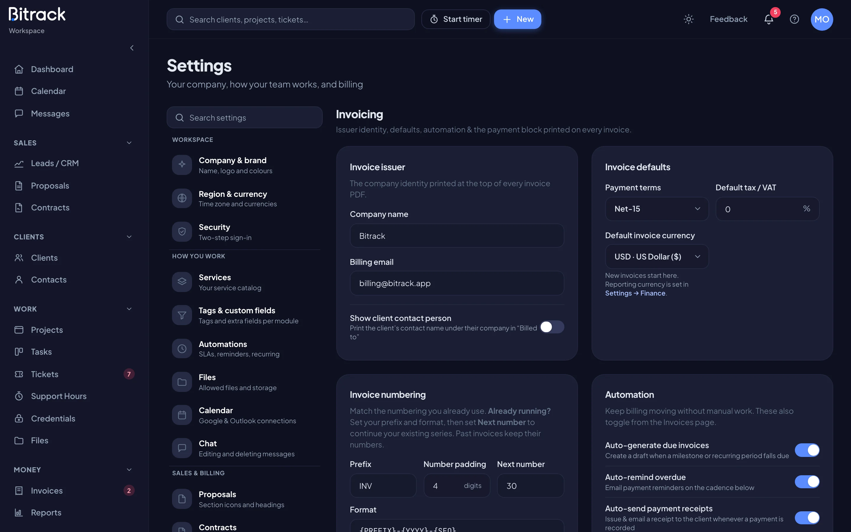Collapse the sidebar with the arrow icon

pyautogui.click(x=132, y=48)
